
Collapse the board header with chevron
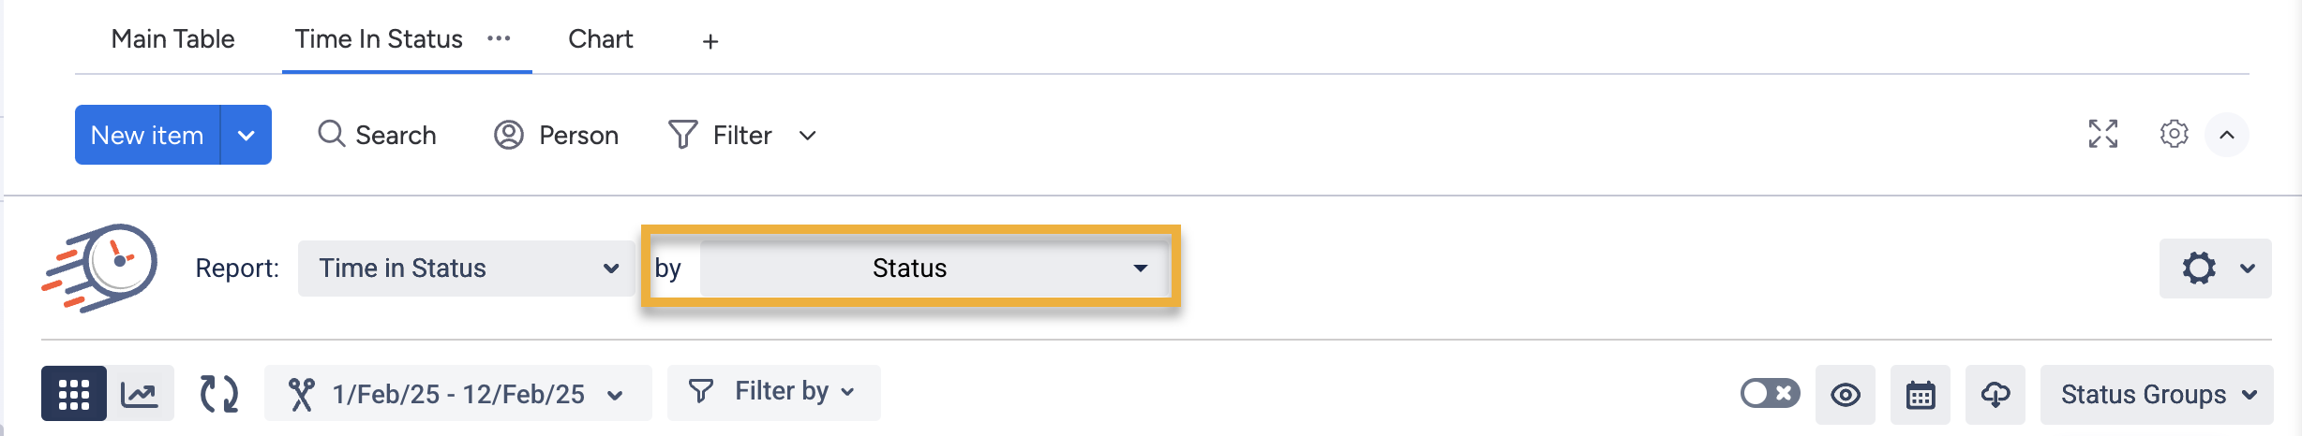click(x=2227, y=135)
